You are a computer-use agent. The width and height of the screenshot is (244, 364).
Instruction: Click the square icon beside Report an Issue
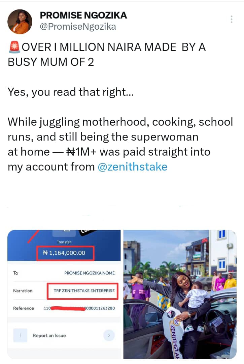20,335
